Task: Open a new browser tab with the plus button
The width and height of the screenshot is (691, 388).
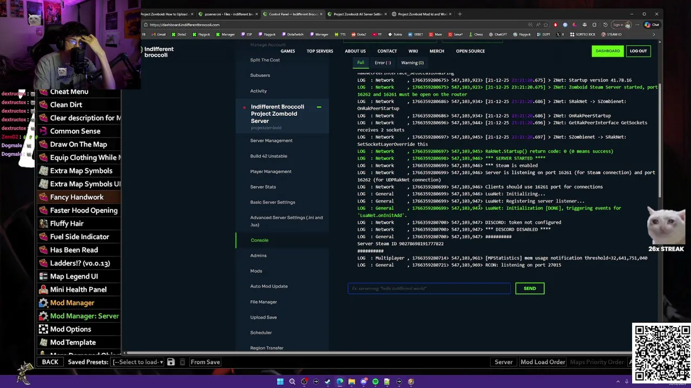Action: pos(460,14)
